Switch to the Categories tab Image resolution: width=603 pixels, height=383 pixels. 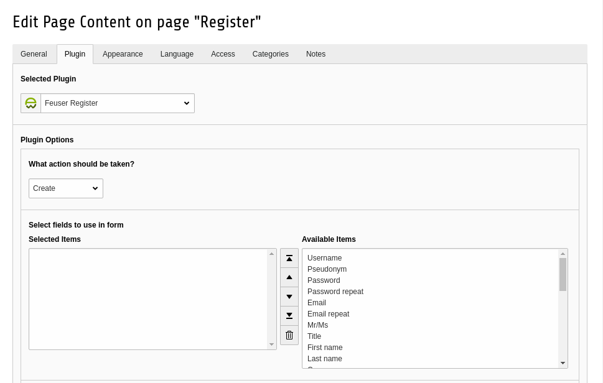point(270,54)
